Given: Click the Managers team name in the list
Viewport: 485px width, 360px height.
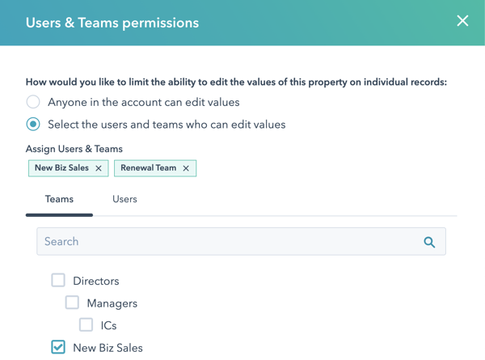Looking at the screenshot, I should click(x=112, y=303).
